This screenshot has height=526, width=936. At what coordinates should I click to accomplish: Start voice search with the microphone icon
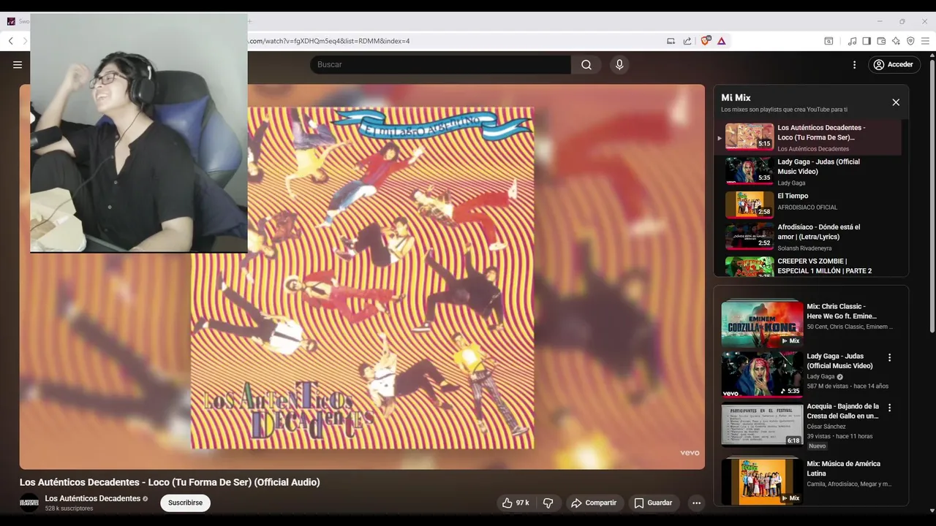(619, 64)
